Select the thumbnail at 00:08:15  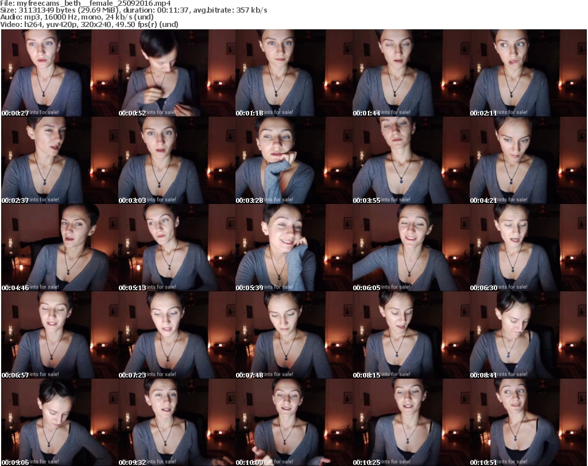click(411, 335)
